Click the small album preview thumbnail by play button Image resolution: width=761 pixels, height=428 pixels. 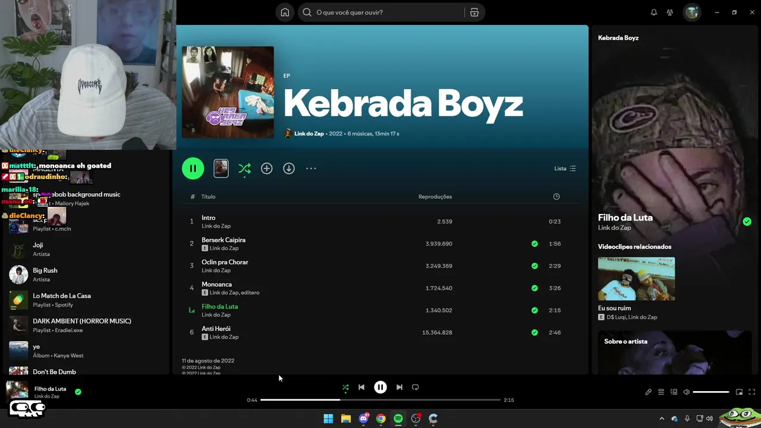[221, 168]
